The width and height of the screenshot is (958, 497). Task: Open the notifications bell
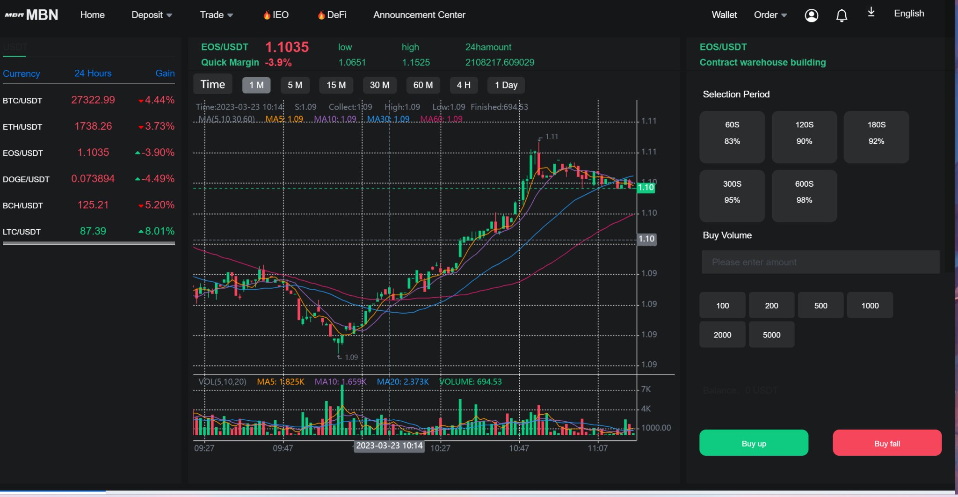(x=841, y=15)
